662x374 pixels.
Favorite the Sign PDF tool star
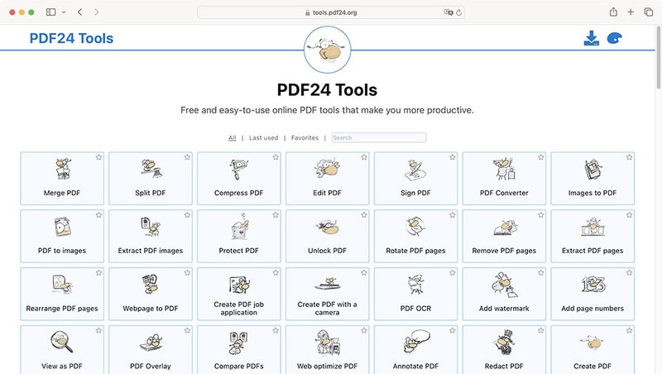(x=453, y=157)
